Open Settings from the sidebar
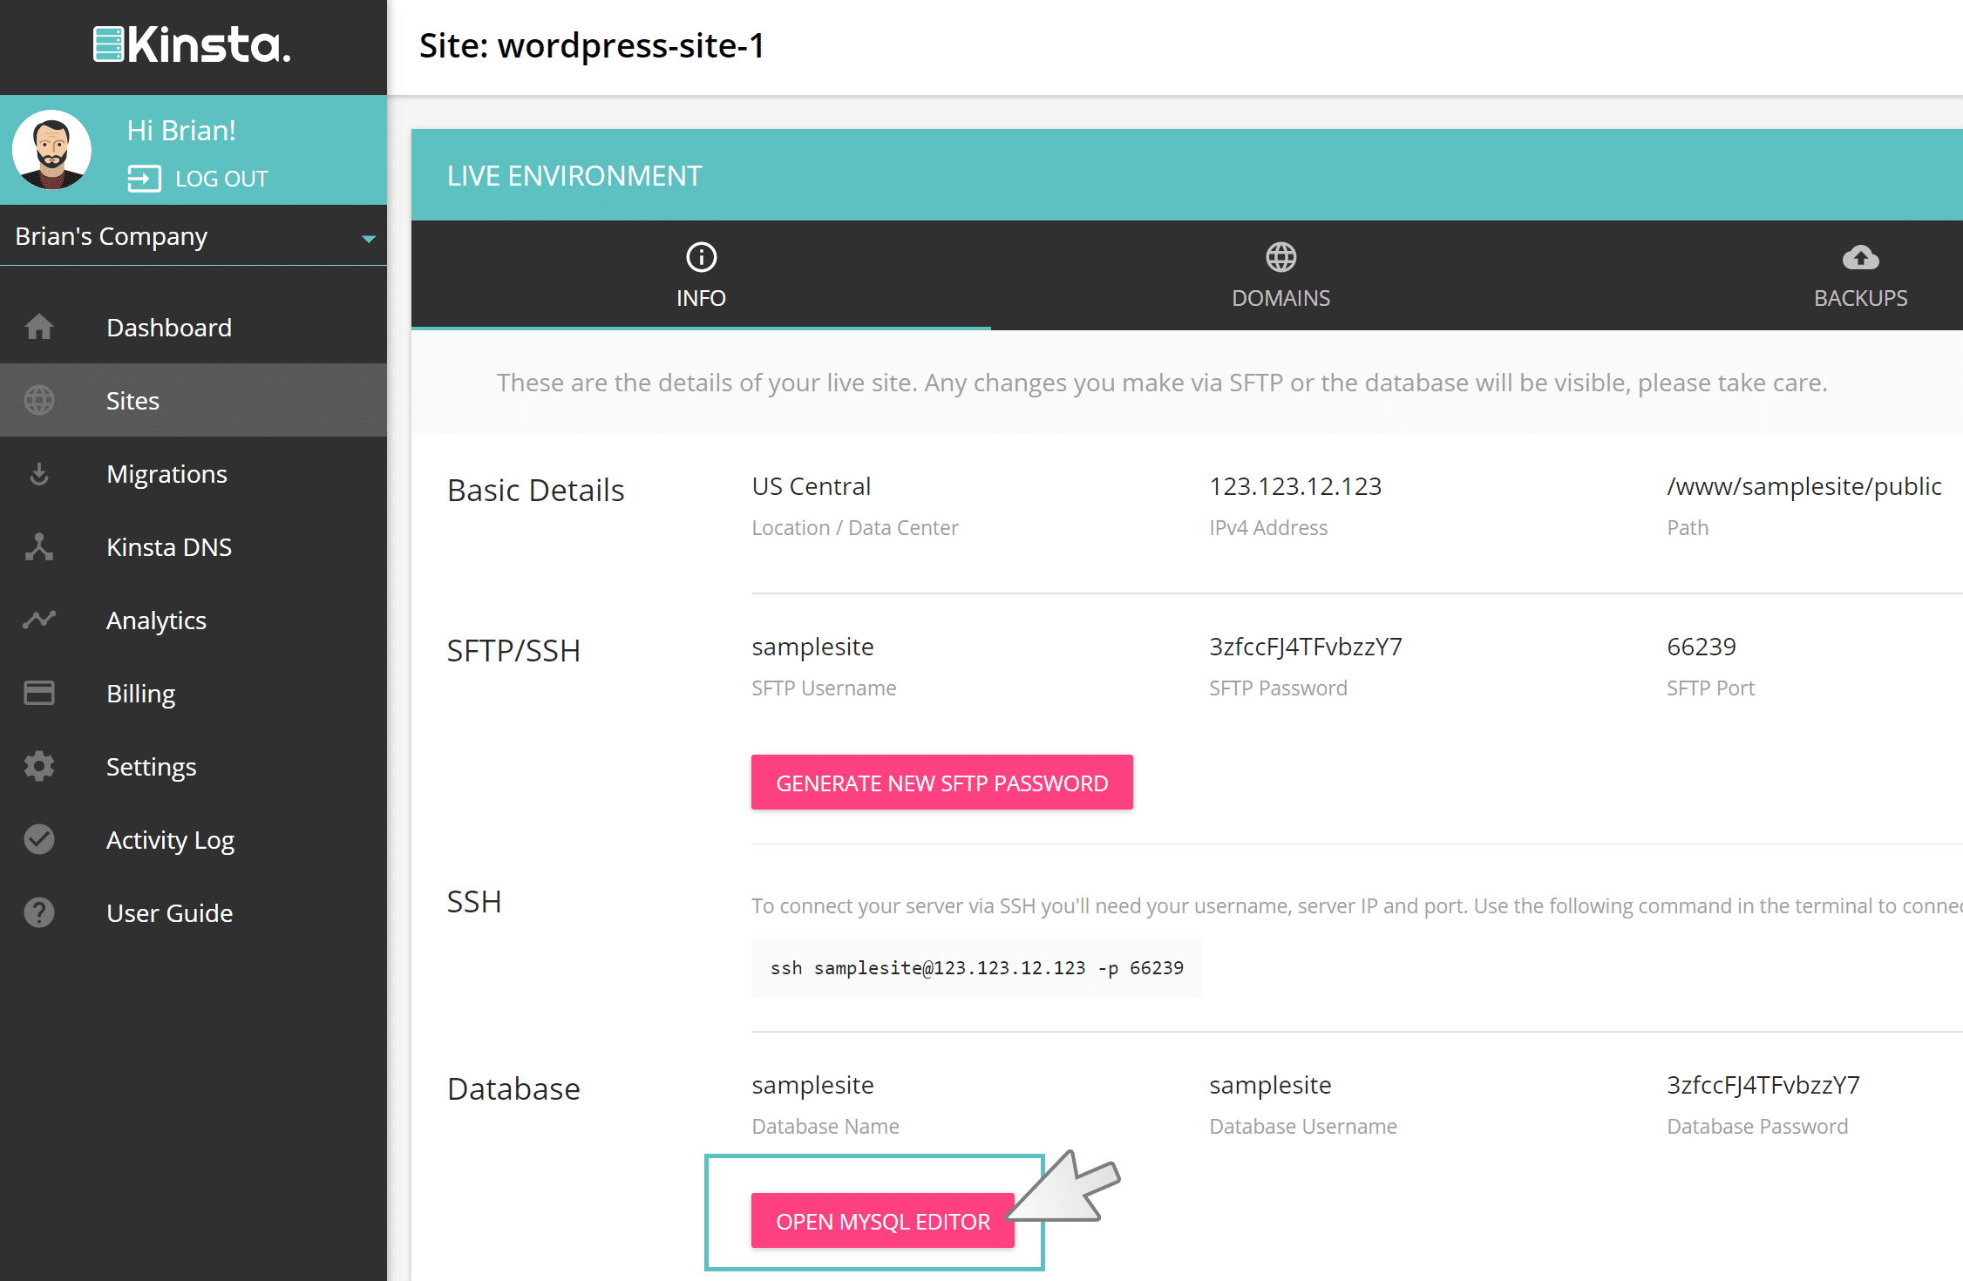The image size is (1963, 1281). pyautogui.click(x=151, y=767)
